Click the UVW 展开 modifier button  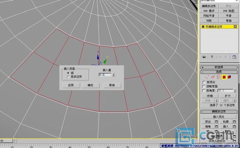209,11
